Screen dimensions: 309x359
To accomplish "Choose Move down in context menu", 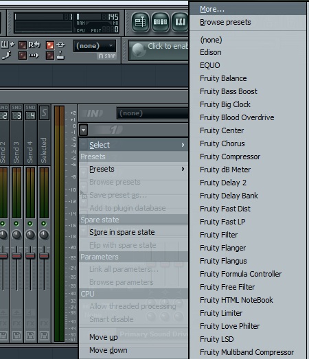I will 133,350.
